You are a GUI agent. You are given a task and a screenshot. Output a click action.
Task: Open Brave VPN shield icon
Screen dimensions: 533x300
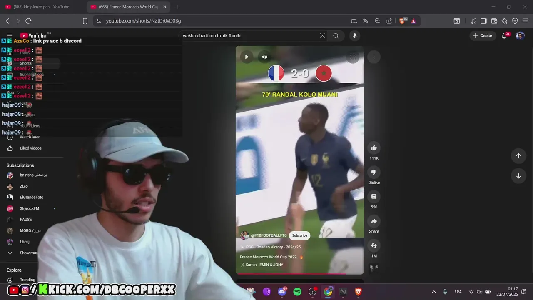coord(515,21)
